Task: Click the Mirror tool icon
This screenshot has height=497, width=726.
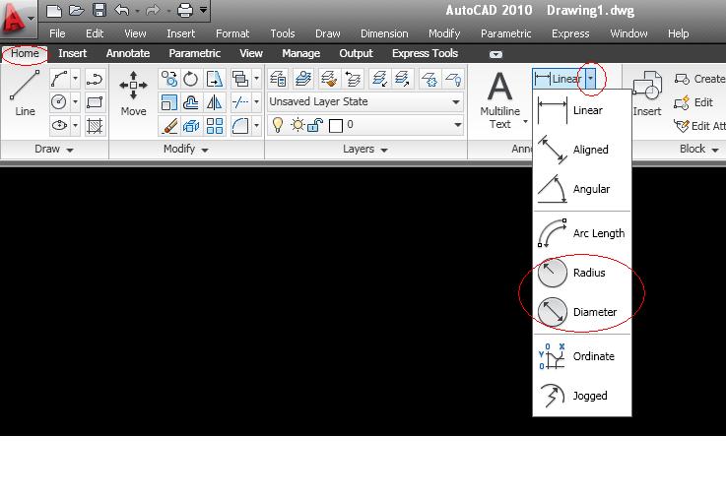Action: click(x=214, y=101)
